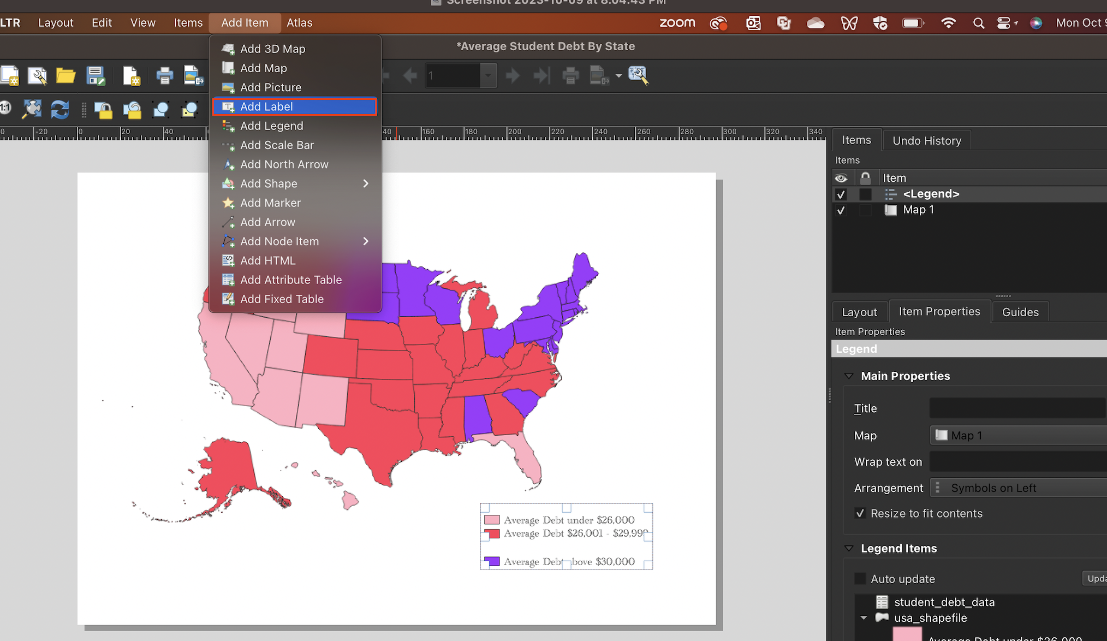Viewport: 1107px width, 641px height.
Task: Choose Add Scale Bar menu entry
Action: tap(295, 145)
